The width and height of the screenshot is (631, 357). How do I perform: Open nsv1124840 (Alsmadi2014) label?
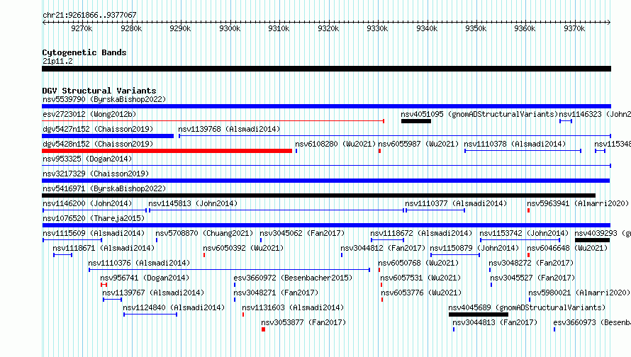click(174, 307)
